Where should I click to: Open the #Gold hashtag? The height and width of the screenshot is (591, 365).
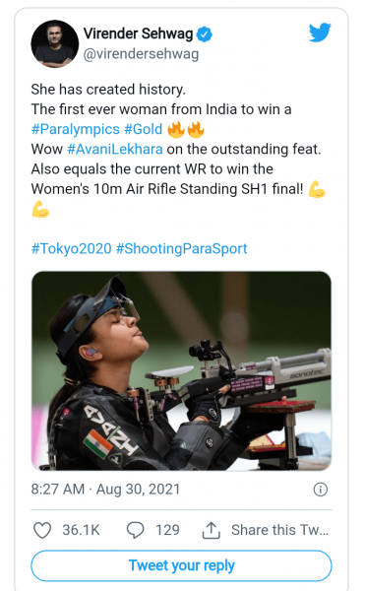144,129
